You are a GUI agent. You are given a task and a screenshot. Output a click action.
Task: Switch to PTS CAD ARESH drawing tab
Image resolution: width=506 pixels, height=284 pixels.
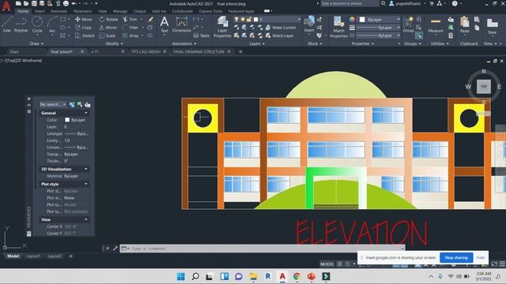[x=145, y=51]
